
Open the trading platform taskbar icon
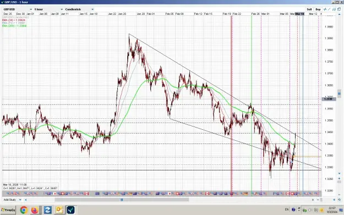pyautogui.click(x=70, y=210)
